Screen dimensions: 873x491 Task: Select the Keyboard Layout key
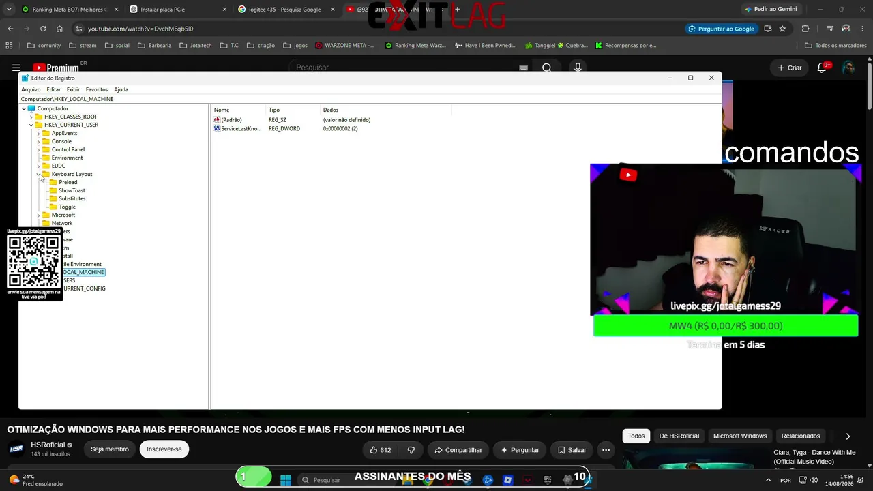[x=72, y=174]
